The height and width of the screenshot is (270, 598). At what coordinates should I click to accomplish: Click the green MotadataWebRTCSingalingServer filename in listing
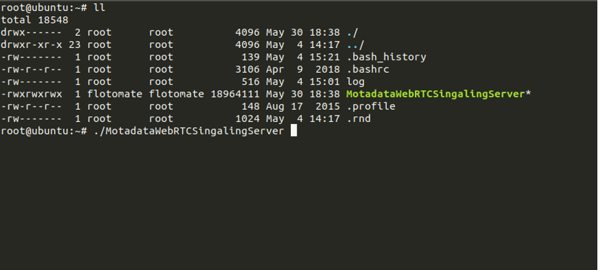tap(436, 94)
